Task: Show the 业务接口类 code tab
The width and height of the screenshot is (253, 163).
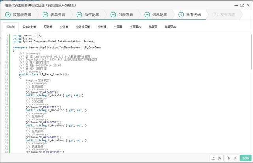Action: (x=83, y=27)
